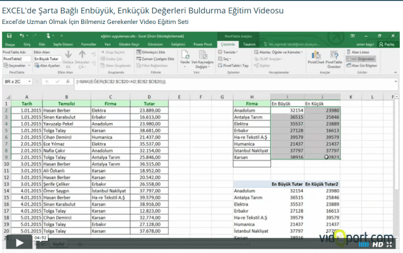
Task: Click the Paylaş share button
Action: tap(387, 44)
